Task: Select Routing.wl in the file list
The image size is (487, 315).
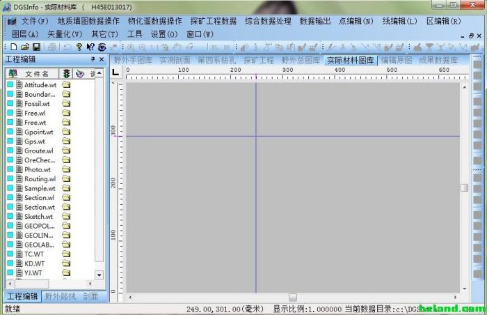Action: tap(40, 179)
